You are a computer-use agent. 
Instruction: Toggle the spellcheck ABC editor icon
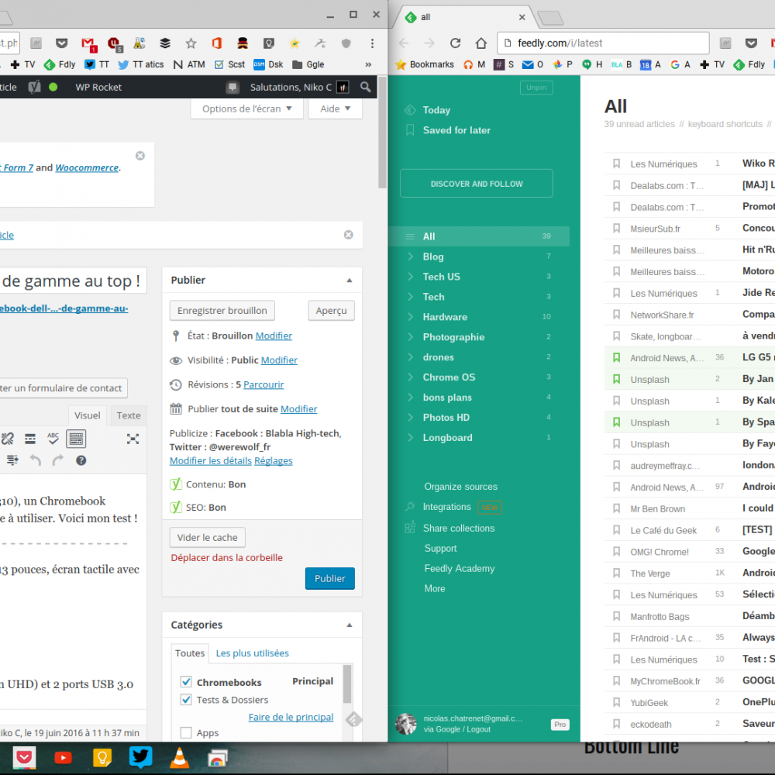53,439
